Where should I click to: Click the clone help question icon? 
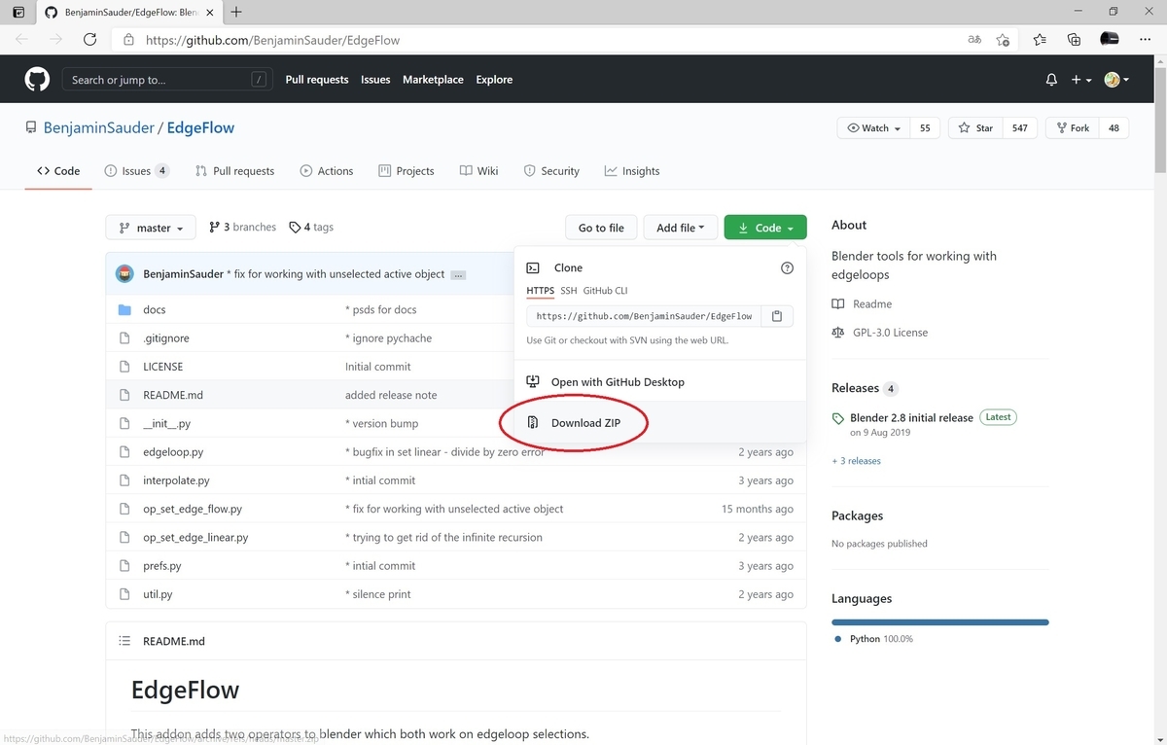[x=788, y=267]
